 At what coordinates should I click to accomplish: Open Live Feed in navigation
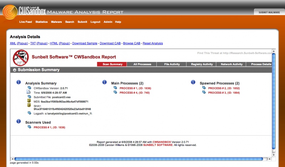click(x=26, y=22)
